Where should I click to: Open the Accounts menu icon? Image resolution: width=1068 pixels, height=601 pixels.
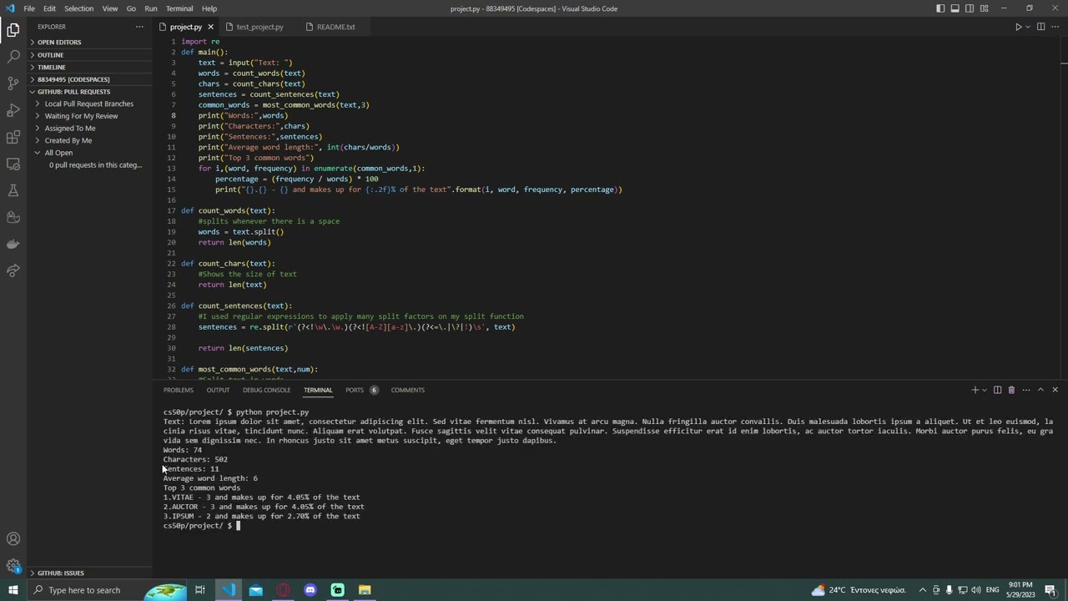point(13,539)
